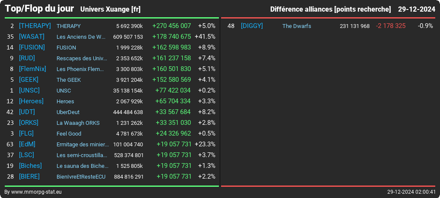Click the gain value +65 704 334
Screen dimensions: 440x198
173,101
